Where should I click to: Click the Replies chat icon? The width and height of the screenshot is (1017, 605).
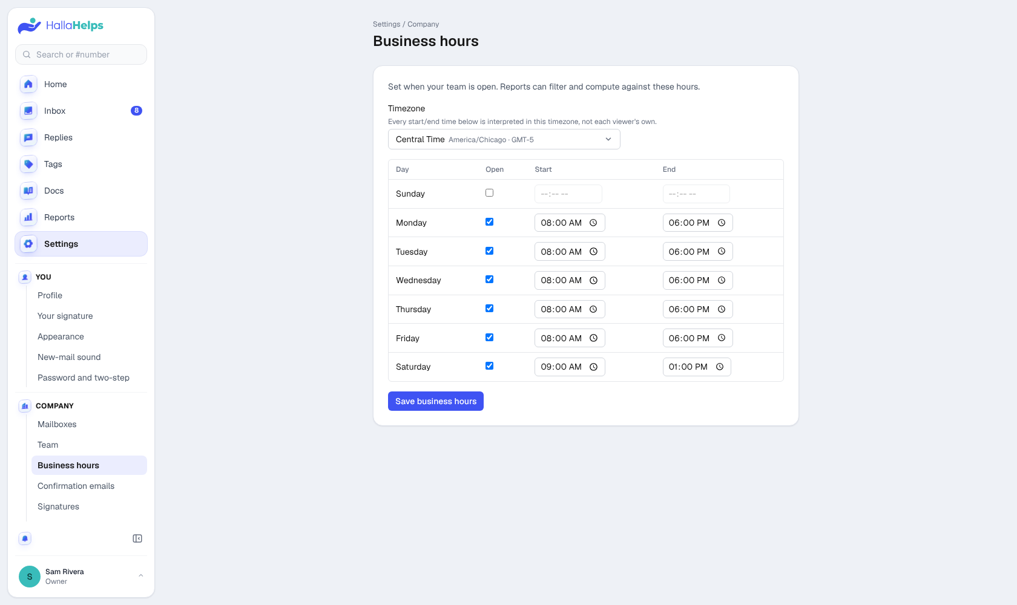pyautogui.click(x=28, y=137)
